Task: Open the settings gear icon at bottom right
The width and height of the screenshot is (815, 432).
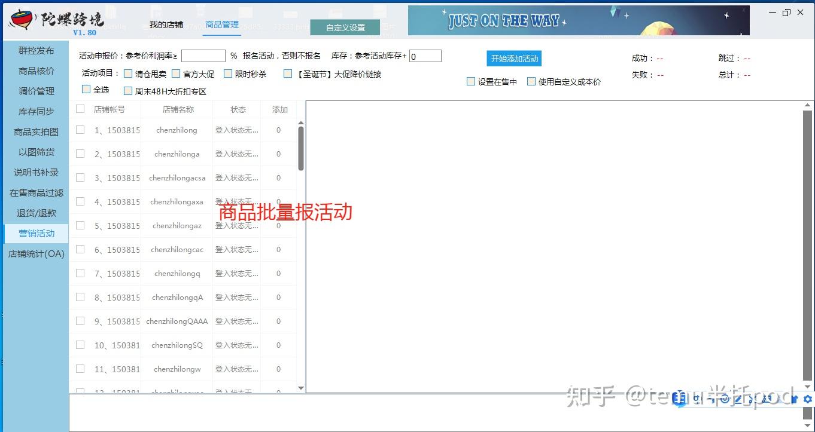Action: click(808, 399)
